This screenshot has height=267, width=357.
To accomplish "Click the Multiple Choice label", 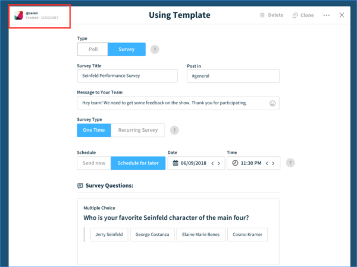I will [x=99, y=208].
